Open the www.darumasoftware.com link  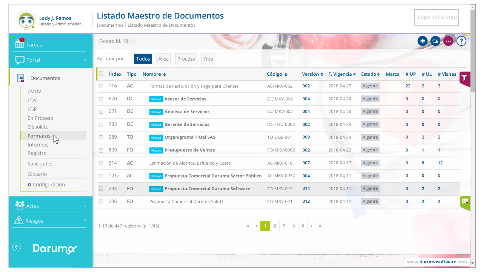pyautogui.click(x=437, y=262)
